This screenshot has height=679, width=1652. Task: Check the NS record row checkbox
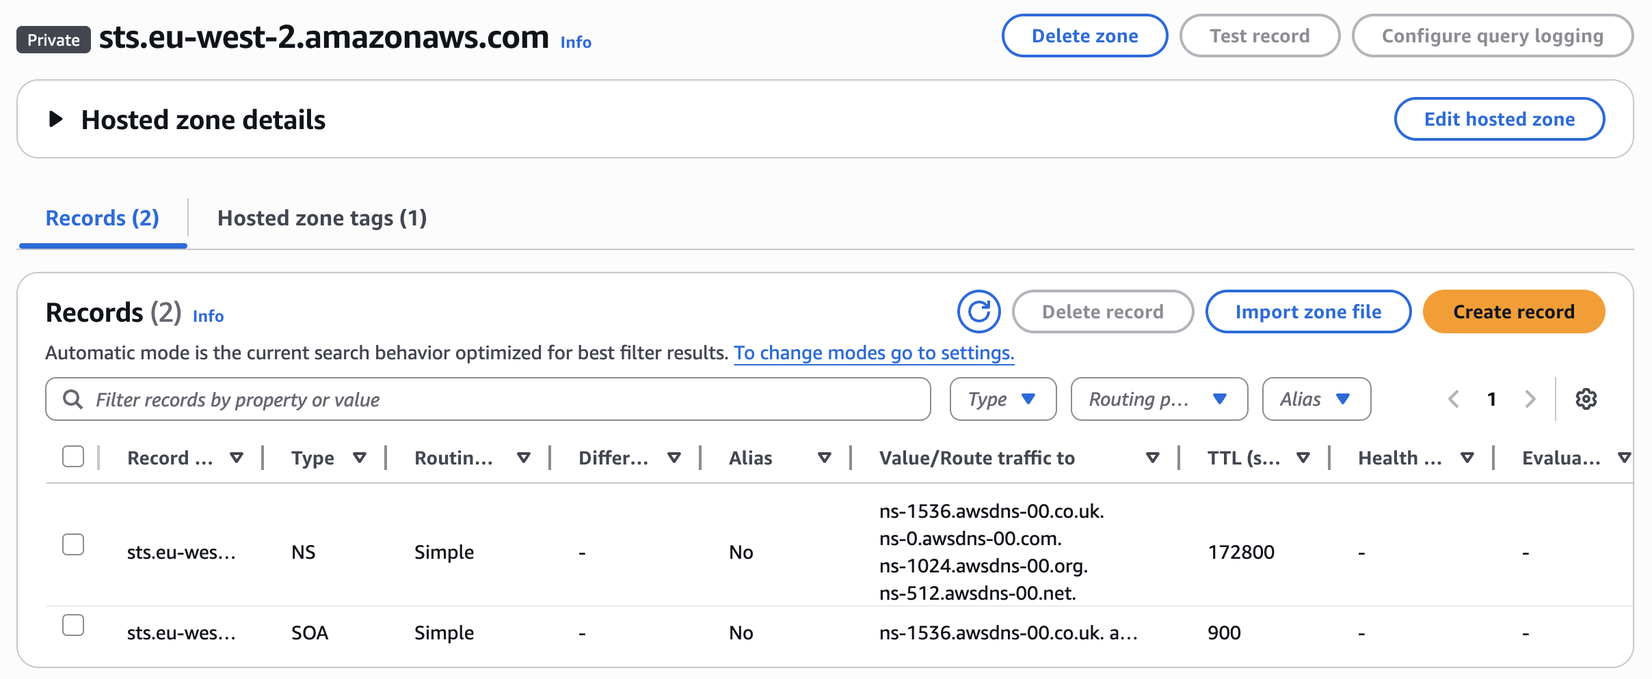point(73,544)
